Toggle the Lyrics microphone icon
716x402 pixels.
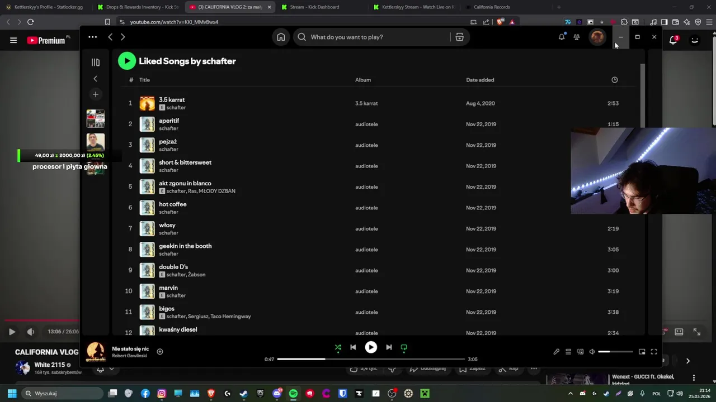pyautogui.click(x=556, y=352)
